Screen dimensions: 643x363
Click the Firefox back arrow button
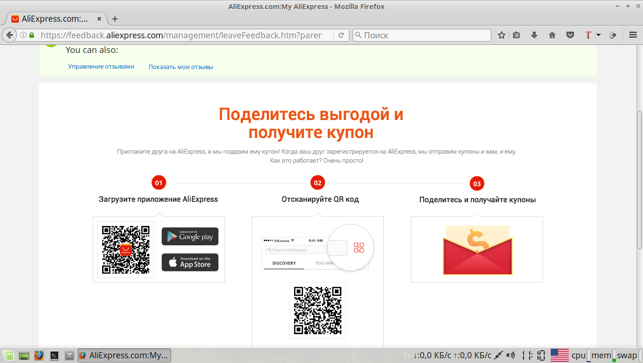click(9, 35)
